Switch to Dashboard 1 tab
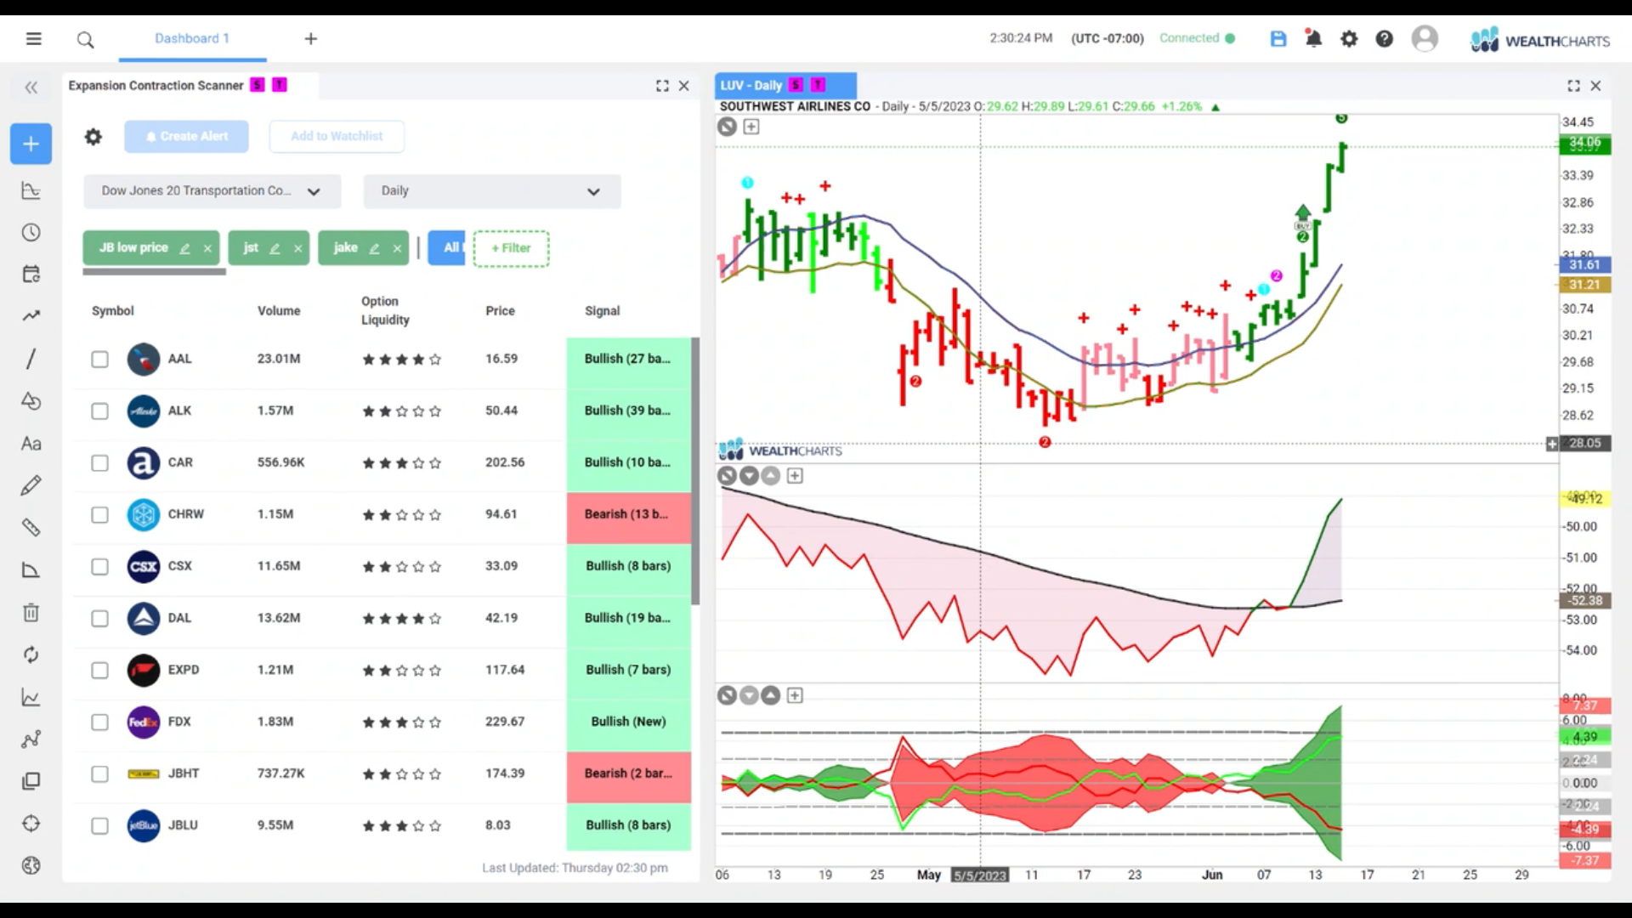Image resolution: width=1632 pixels, height=918 pixels. tap(192, 38)
